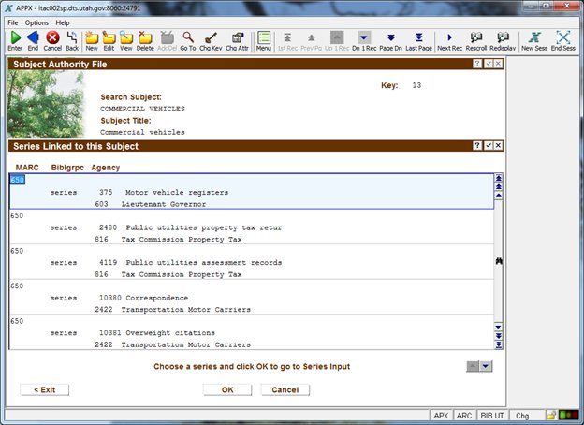
Task: Click the Chg Key toolbar icon
Action: tap(212, 39)
